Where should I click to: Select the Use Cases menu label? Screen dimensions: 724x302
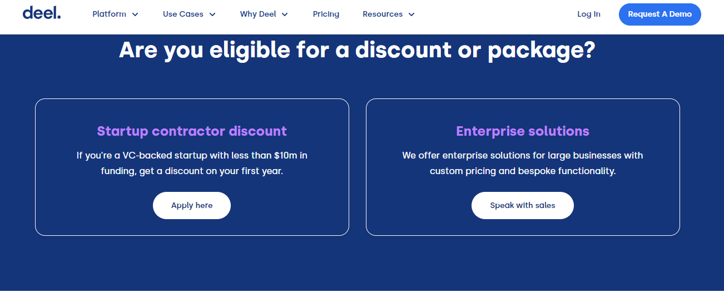click(183, 14)
